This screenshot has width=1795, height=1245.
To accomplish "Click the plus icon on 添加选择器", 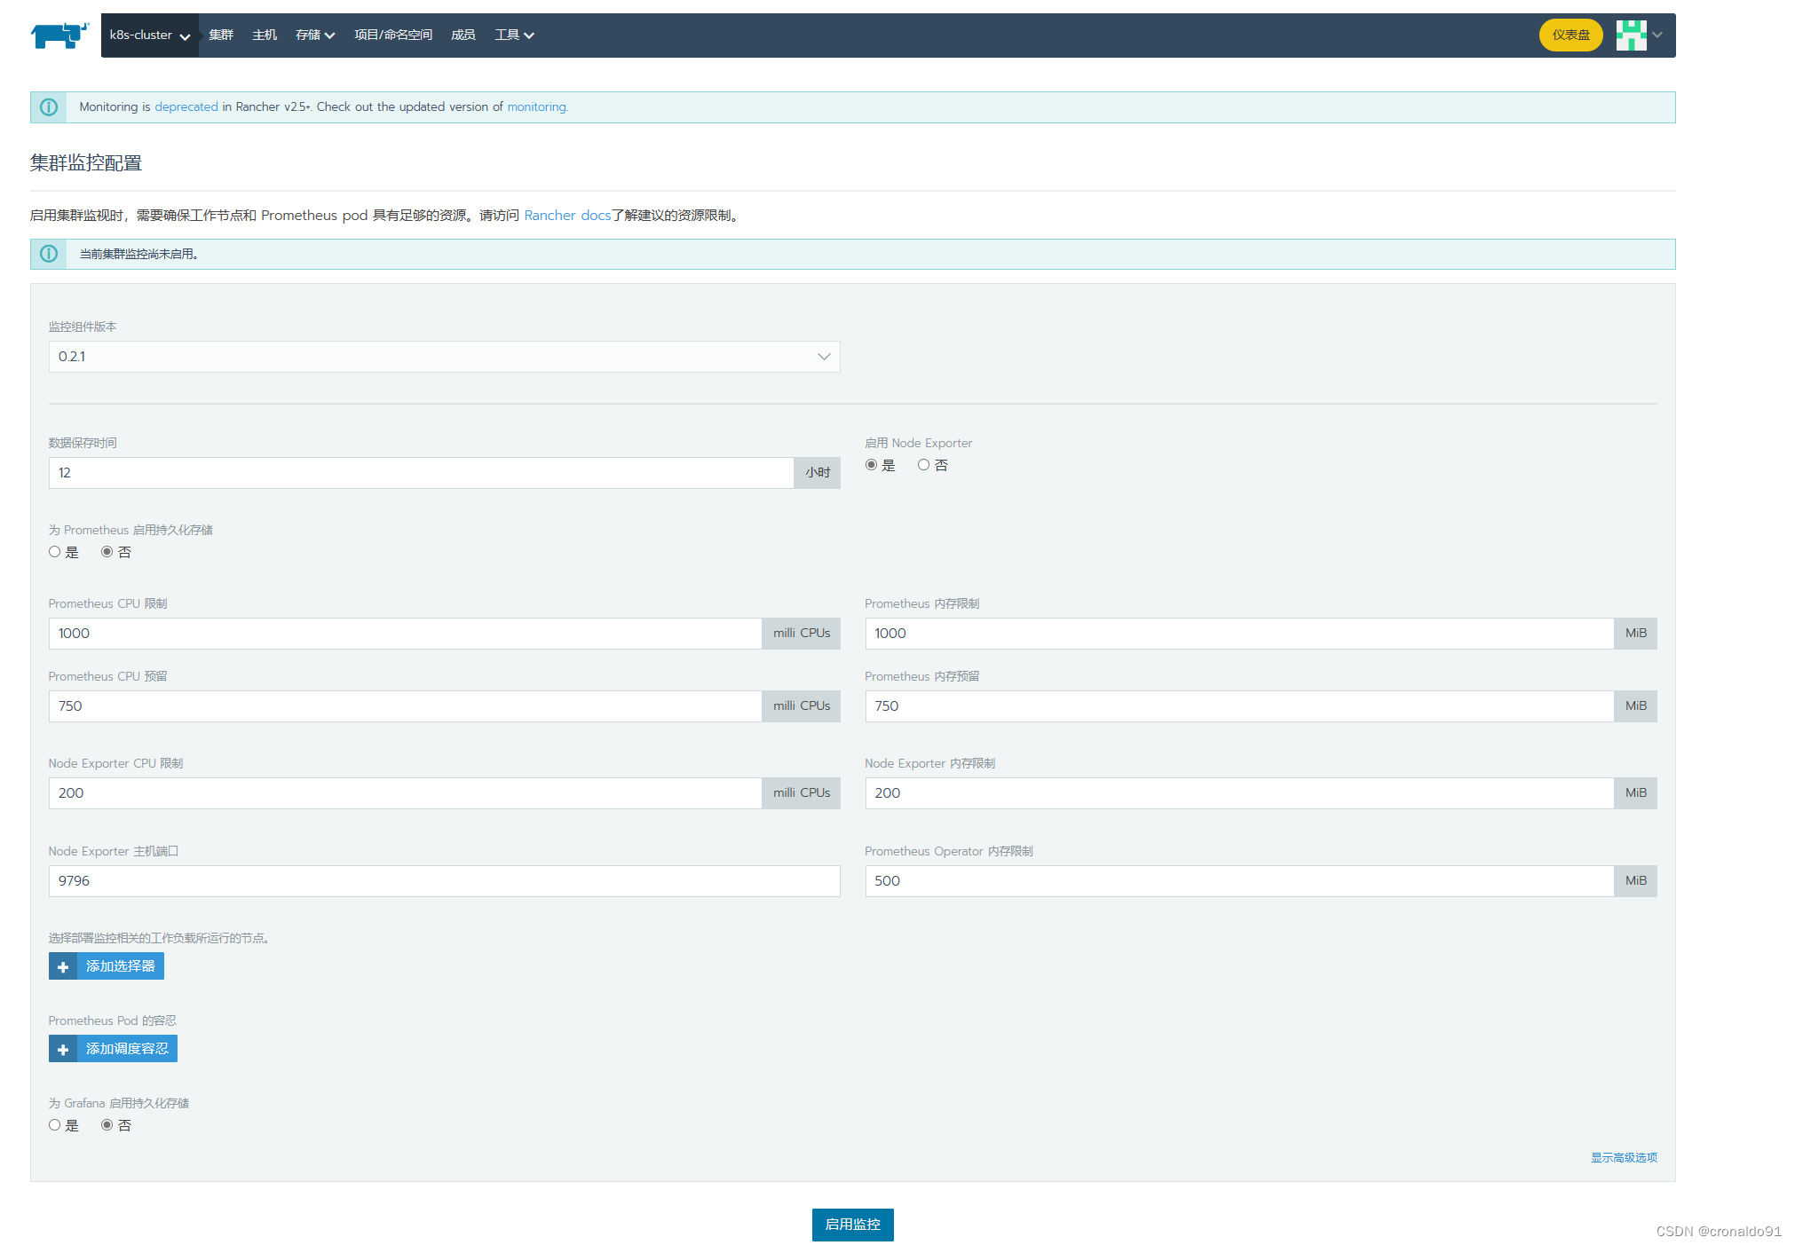I will (63, 966).
